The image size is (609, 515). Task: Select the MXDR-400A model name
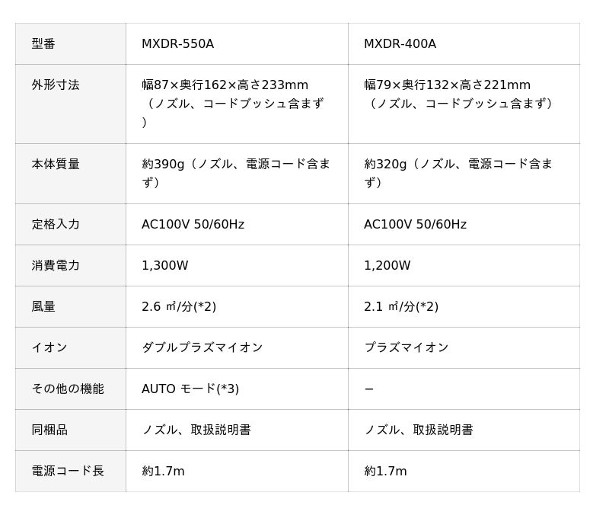click(x=400, y=43)
